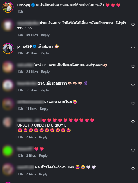Like the comment with 11 likes
The width and height of the screenshot is (138, 183).
[x=133, y=103]
